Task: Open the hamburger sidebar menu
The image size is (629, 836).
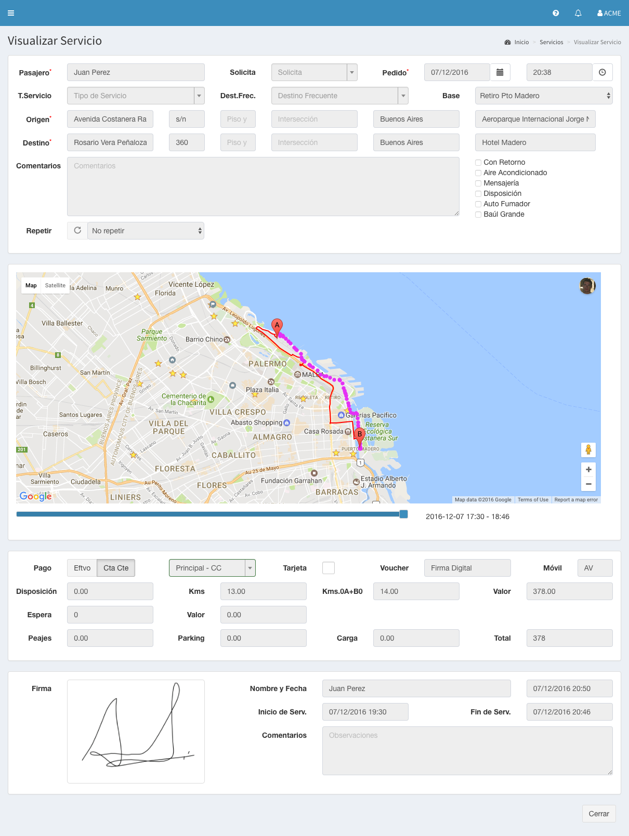Action: (11, 13)
